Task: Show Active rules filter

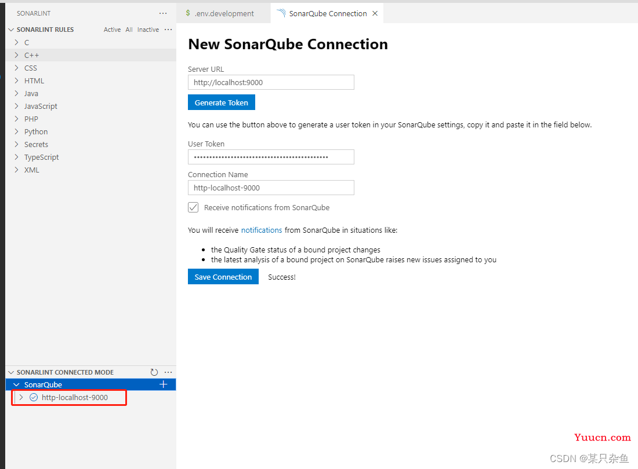Action: tap(112, 30)
